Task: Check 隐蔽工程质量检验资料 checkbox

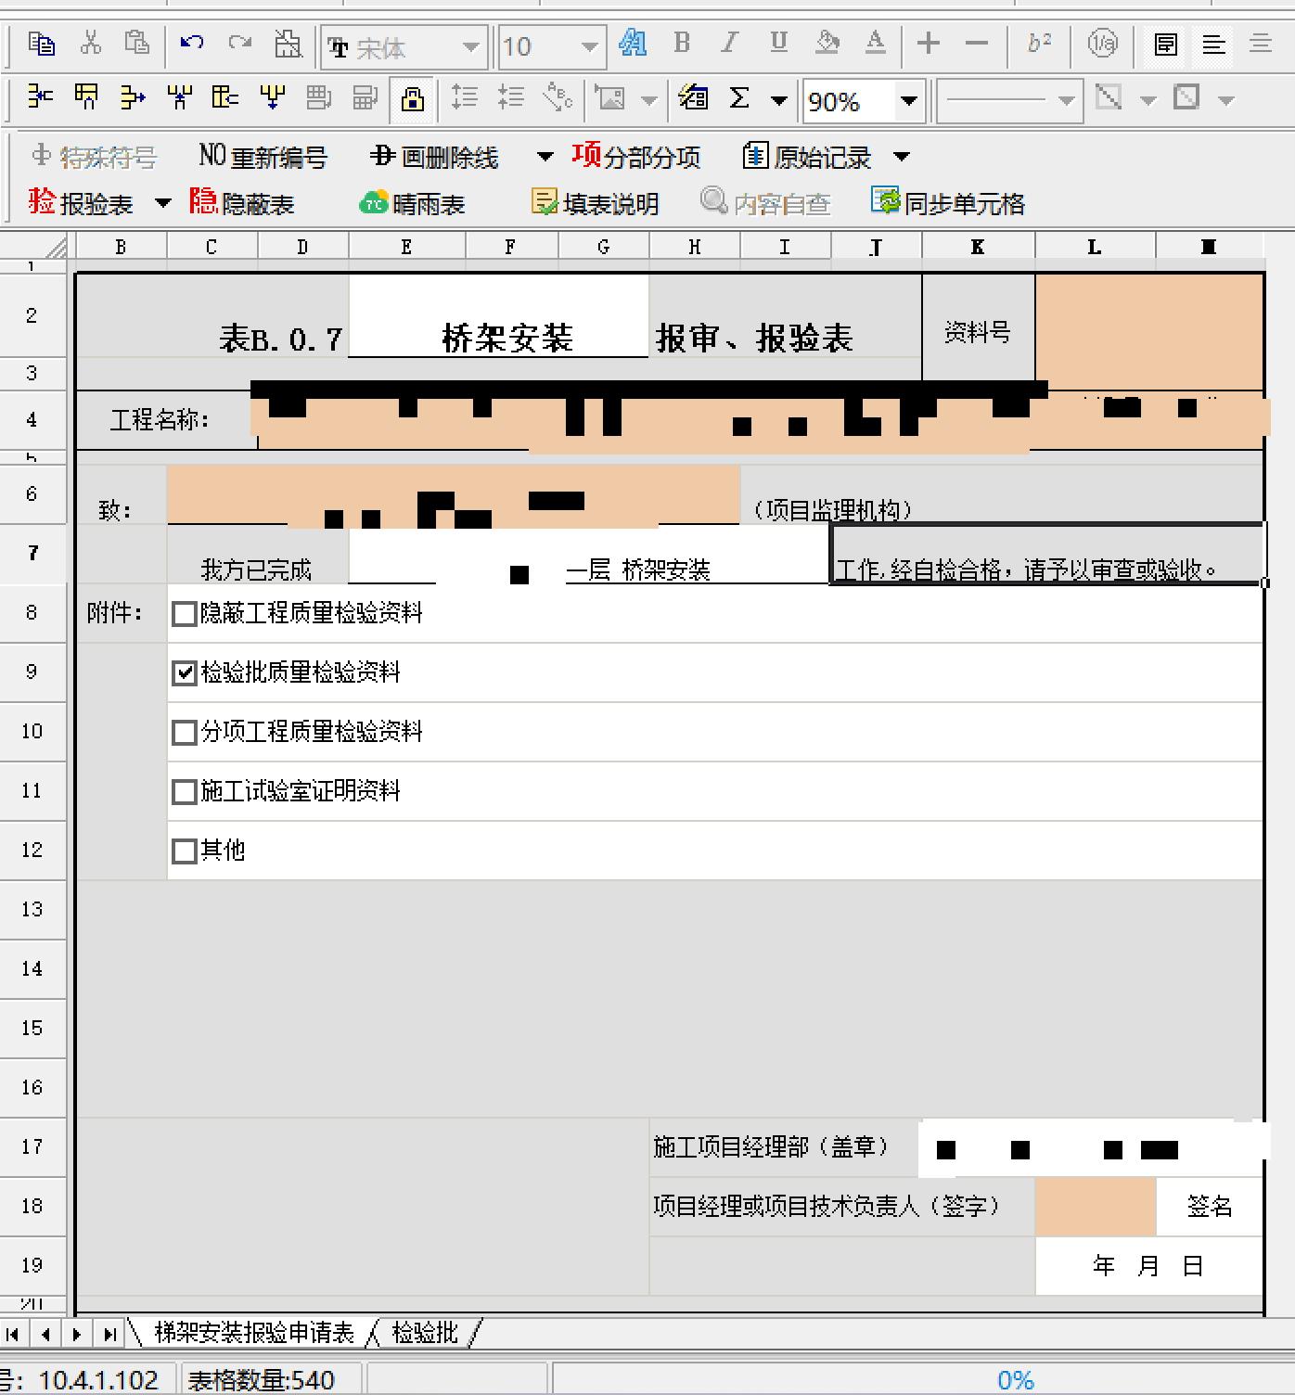Action: (185, 614)
